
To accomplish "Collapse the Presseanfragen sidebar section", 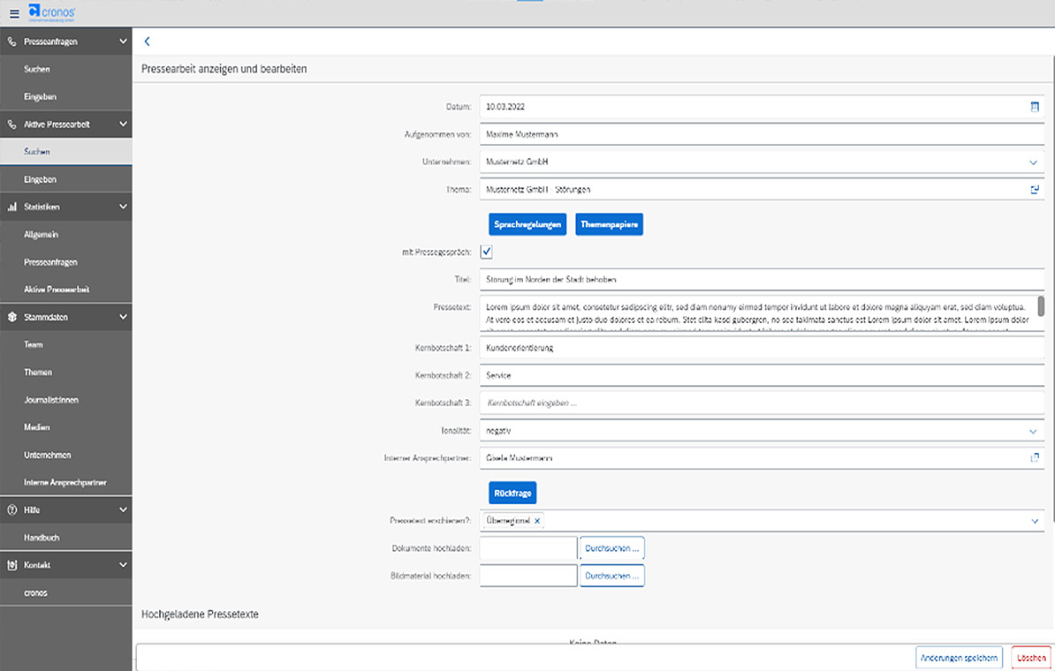I will 123,41.
